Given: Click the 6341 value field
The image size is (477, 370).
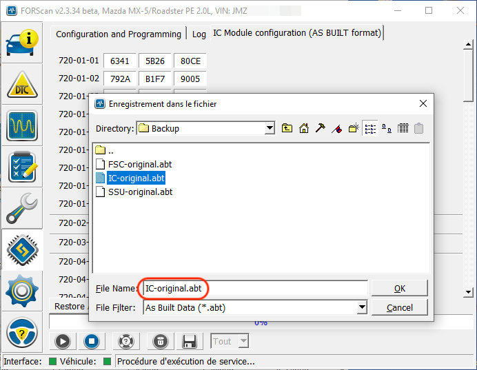Looking at the screenshot, I should (120, 61).
